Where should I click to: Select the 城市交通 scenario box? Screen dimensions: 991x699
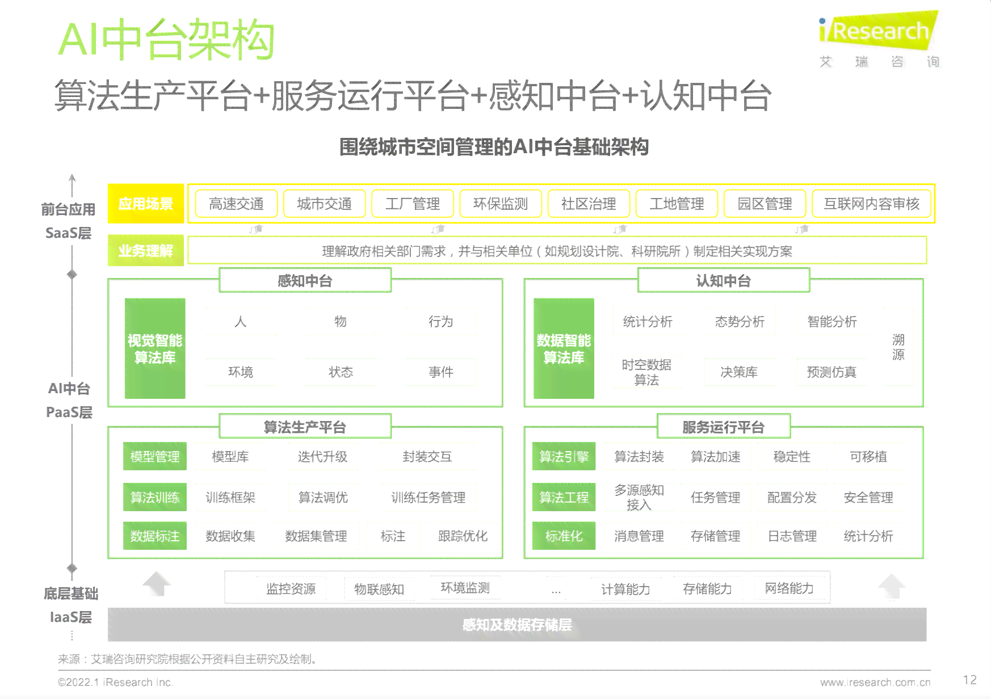pos(324,204)
